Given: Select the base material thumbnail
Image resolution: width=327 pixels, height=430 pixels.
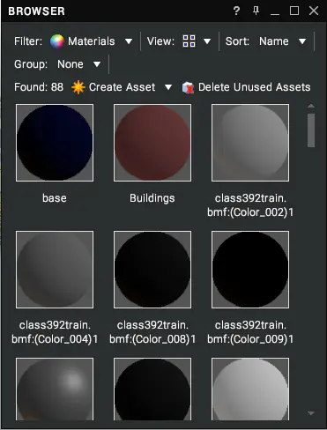Looking at the screenshot, I should click(55, 143).
